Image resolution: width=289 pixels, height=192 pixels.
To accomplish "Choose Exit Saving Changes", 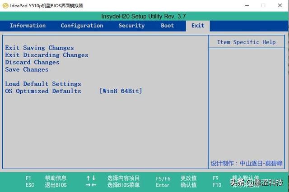I will click(39, 48).
